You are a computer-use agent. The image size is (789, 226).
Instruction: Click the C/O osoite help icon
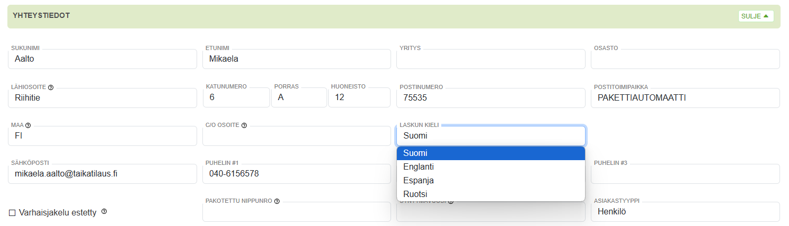point(244,125)
